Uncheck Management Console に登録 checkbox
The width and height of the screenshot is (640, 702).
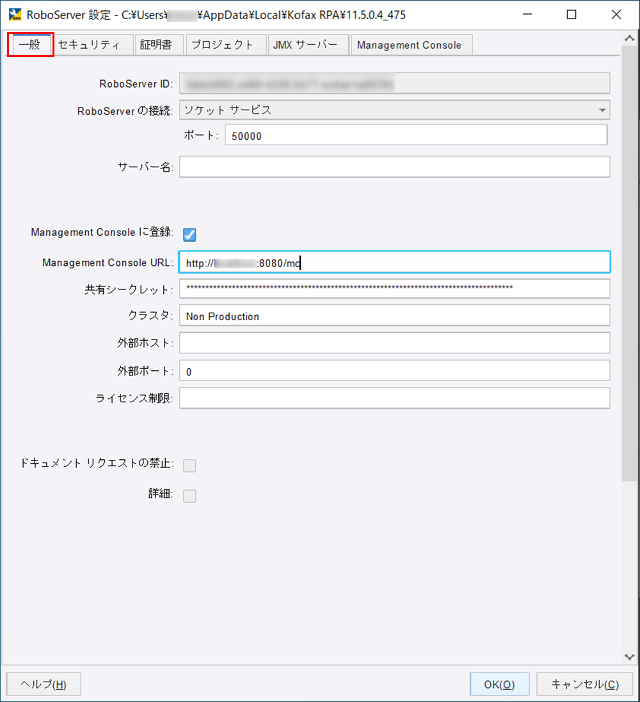[x=189, y=234]
